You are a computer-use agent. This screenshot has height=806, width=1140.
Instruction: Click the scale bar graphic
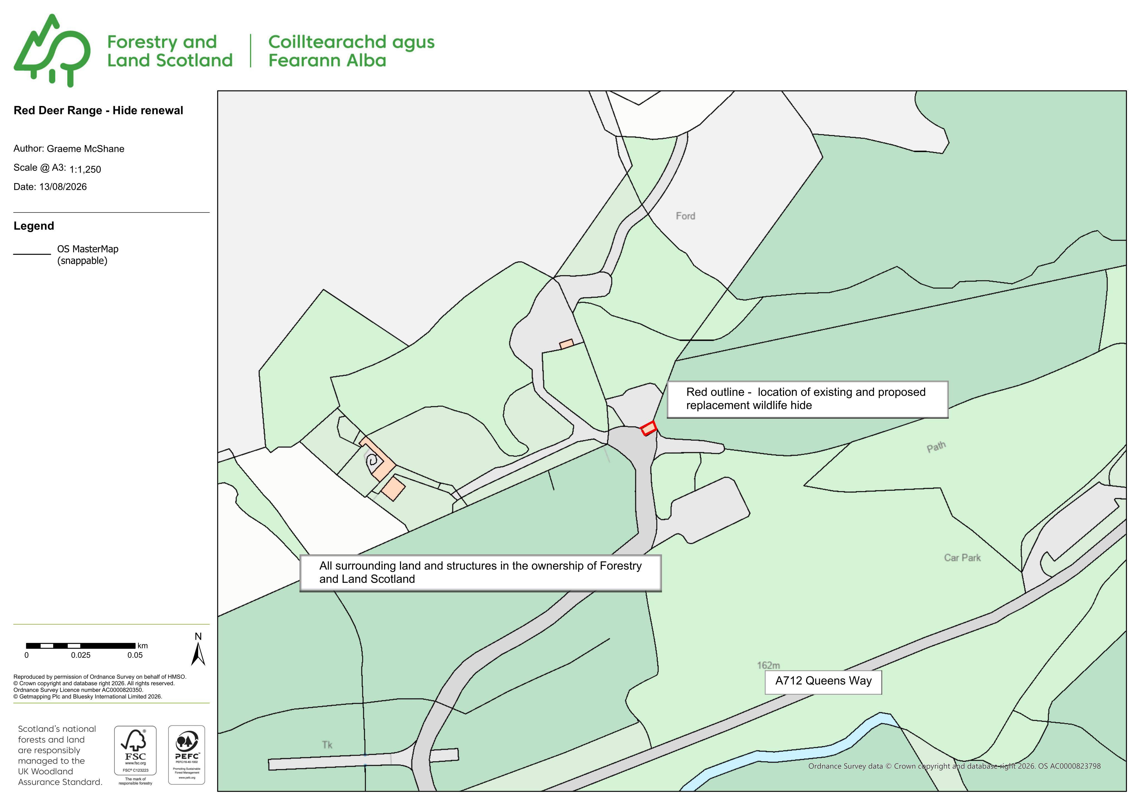80,646
